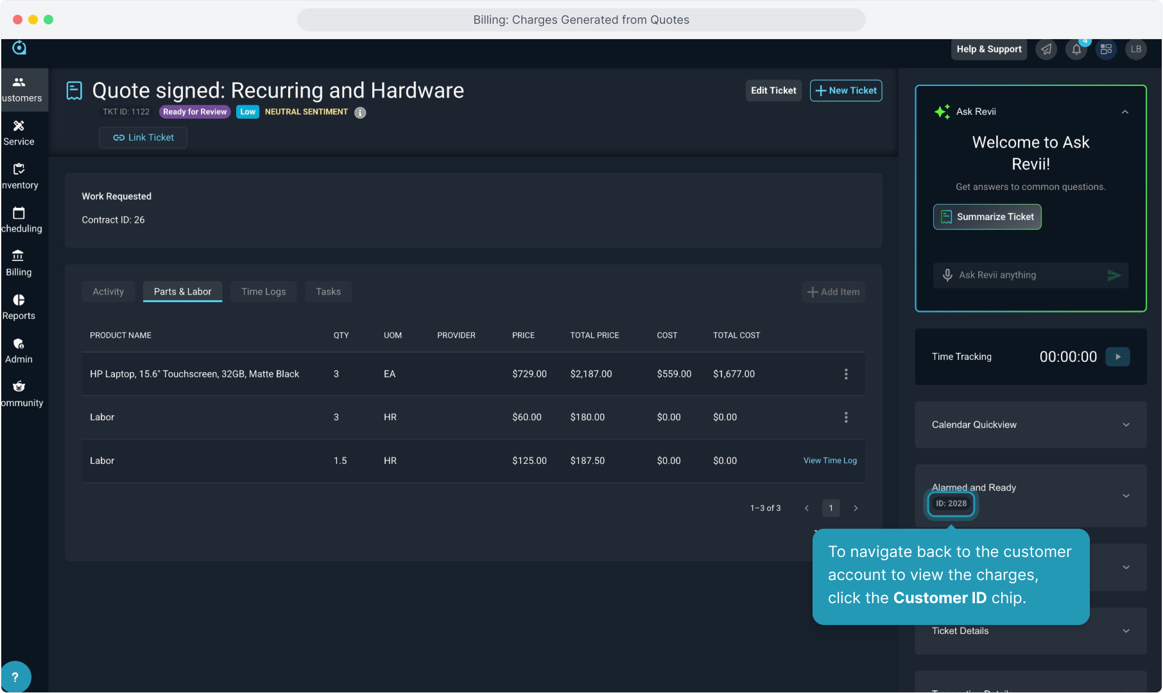Expand the Ticket Details section

(x=1126, y=631)
